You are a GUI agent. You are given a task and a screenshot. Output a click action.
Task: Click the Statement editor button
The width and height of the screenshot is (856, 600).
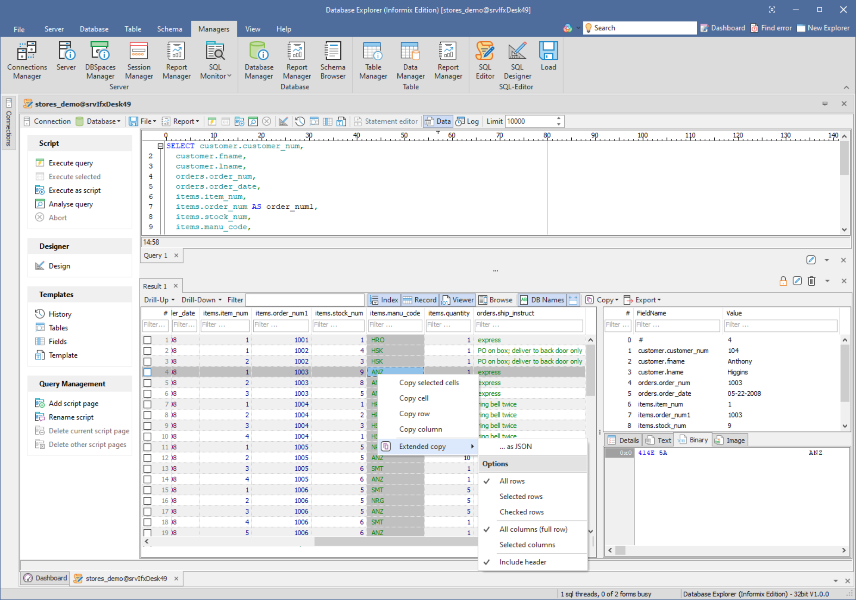[x=386, y=121]
